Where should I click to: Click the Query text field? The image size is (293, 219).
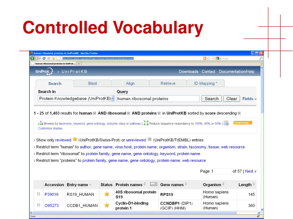(x=158, y=98)
